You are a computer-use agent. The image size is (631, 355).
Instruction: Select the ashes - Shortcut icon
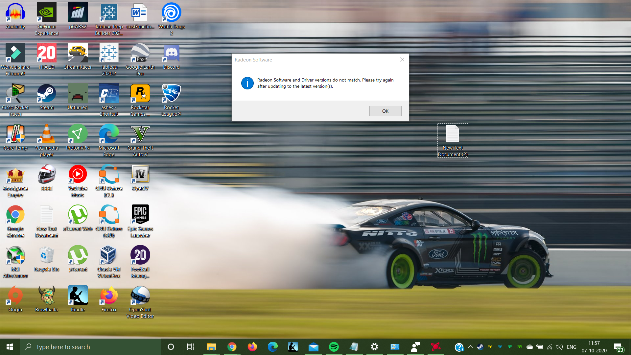click(109, 100)
